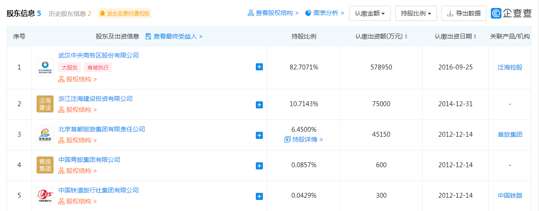
Task: Expand 中国青旅集团 row plus icon
Action: tap(259, 166)
